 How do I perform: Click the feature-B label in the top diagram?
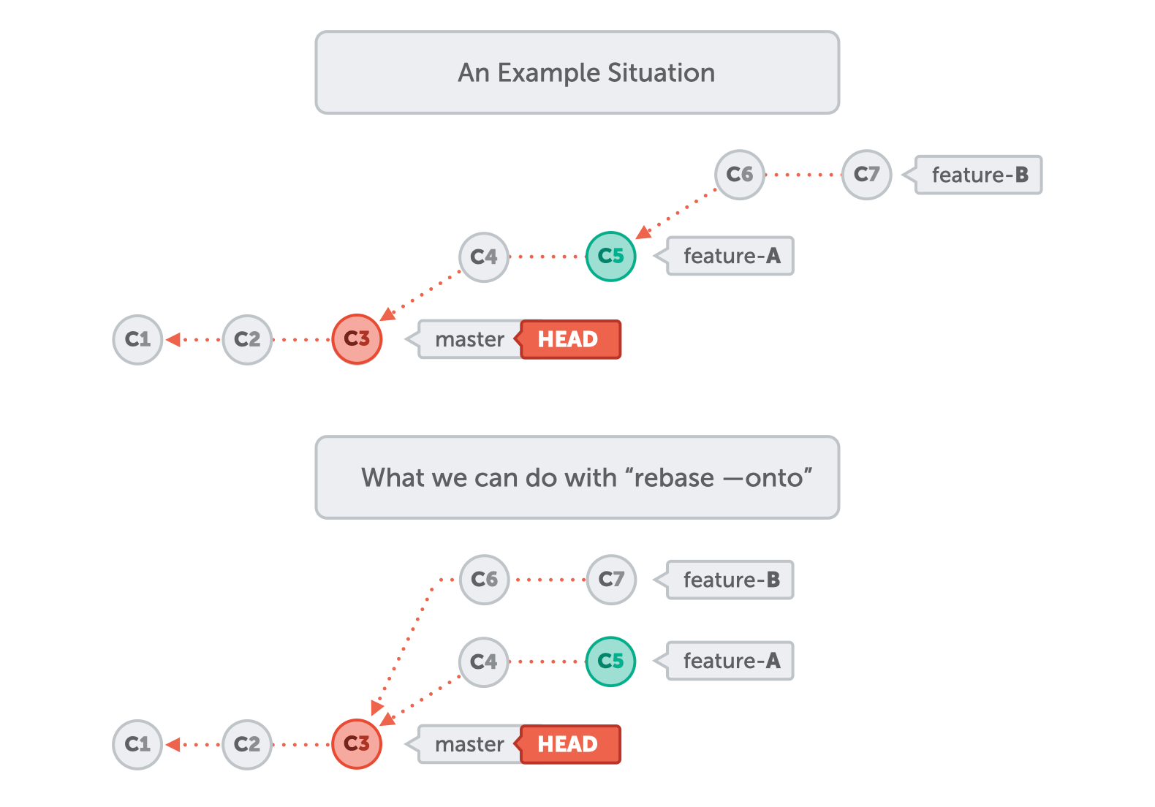pyautogui.click(x=979, y=175)
